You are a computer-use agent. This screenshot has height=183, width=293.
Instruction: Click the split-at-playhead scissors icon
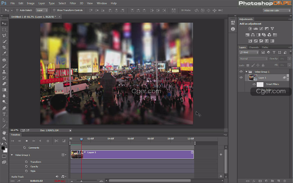[56, 141]
